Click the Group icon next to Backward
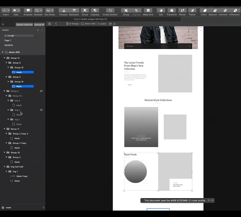The height and width of the screenshot is (217, 241). coord(85,10)
